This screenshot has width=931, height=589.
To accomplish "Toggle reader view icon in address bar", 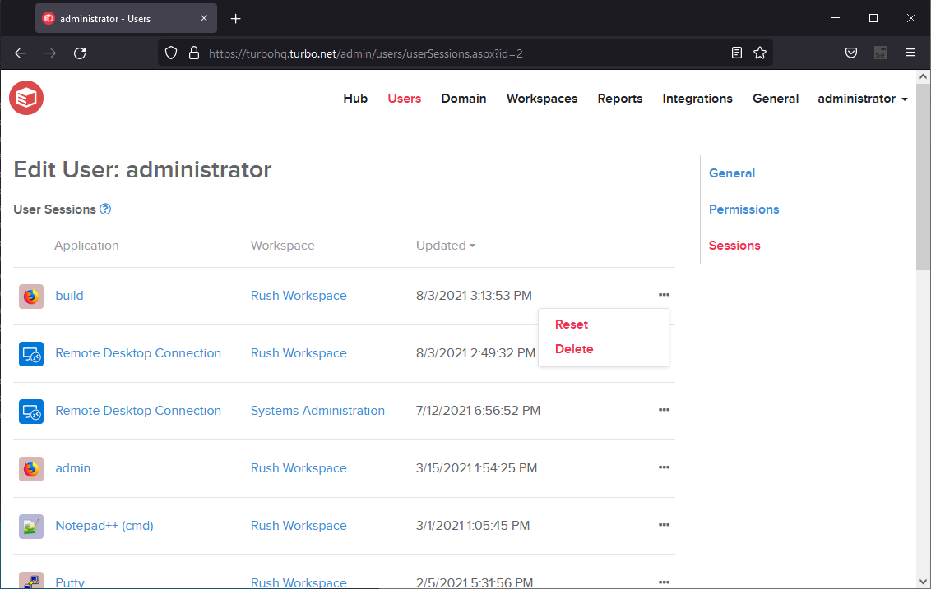I will [x=737, y=53].
